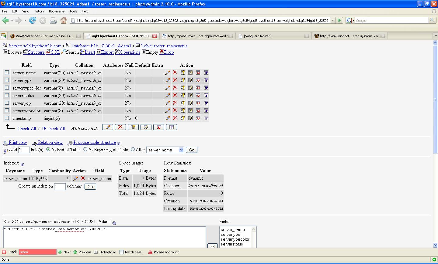The height and width of the screenshot is (264, 438).
Task: Click fulltext icon on server_name row
Action: [206, 73]
